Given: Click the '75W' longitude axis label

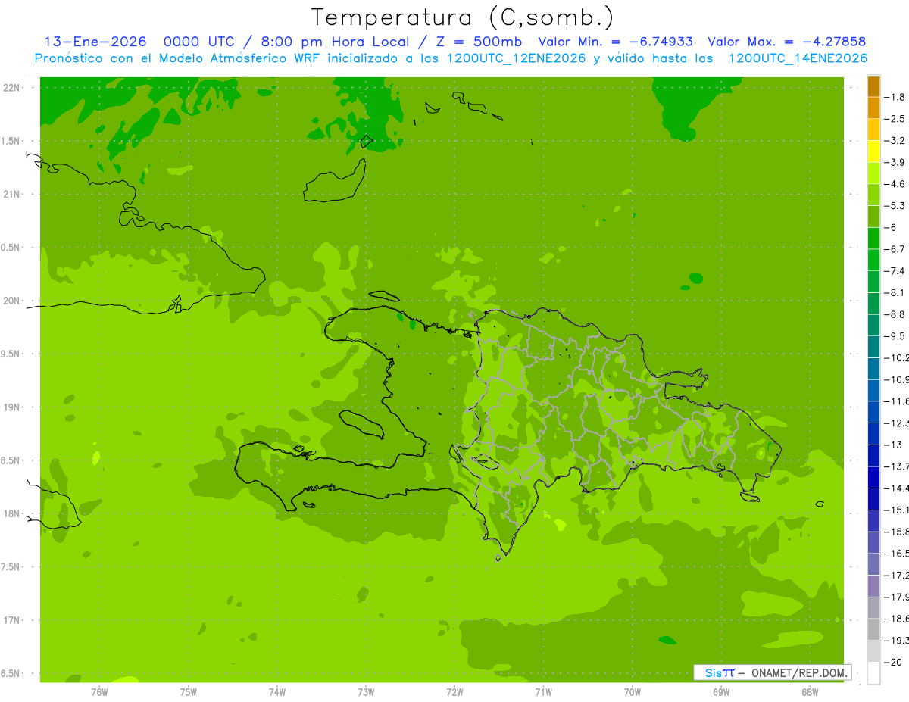Looking at the screenshot, I should pyautogui.click(x=189, y=691).
